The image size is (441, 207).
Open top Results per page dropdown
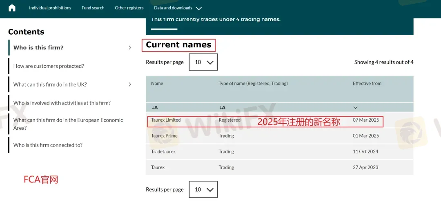(203, 62)
